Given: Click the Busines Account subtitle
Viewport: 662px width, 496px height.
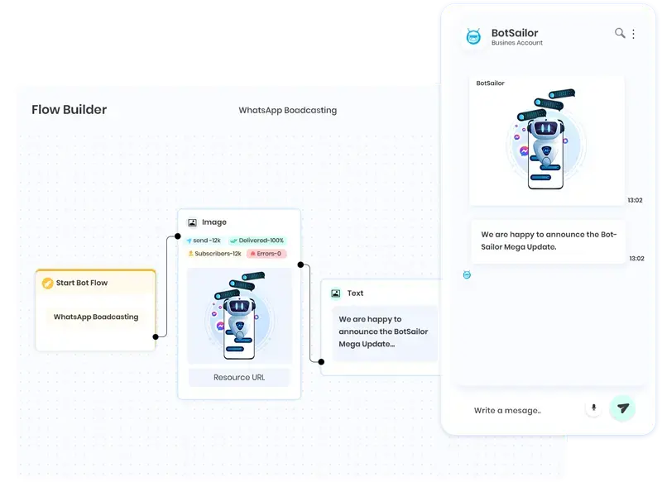Looking at the screenshot, I should (x=516, y=43).
